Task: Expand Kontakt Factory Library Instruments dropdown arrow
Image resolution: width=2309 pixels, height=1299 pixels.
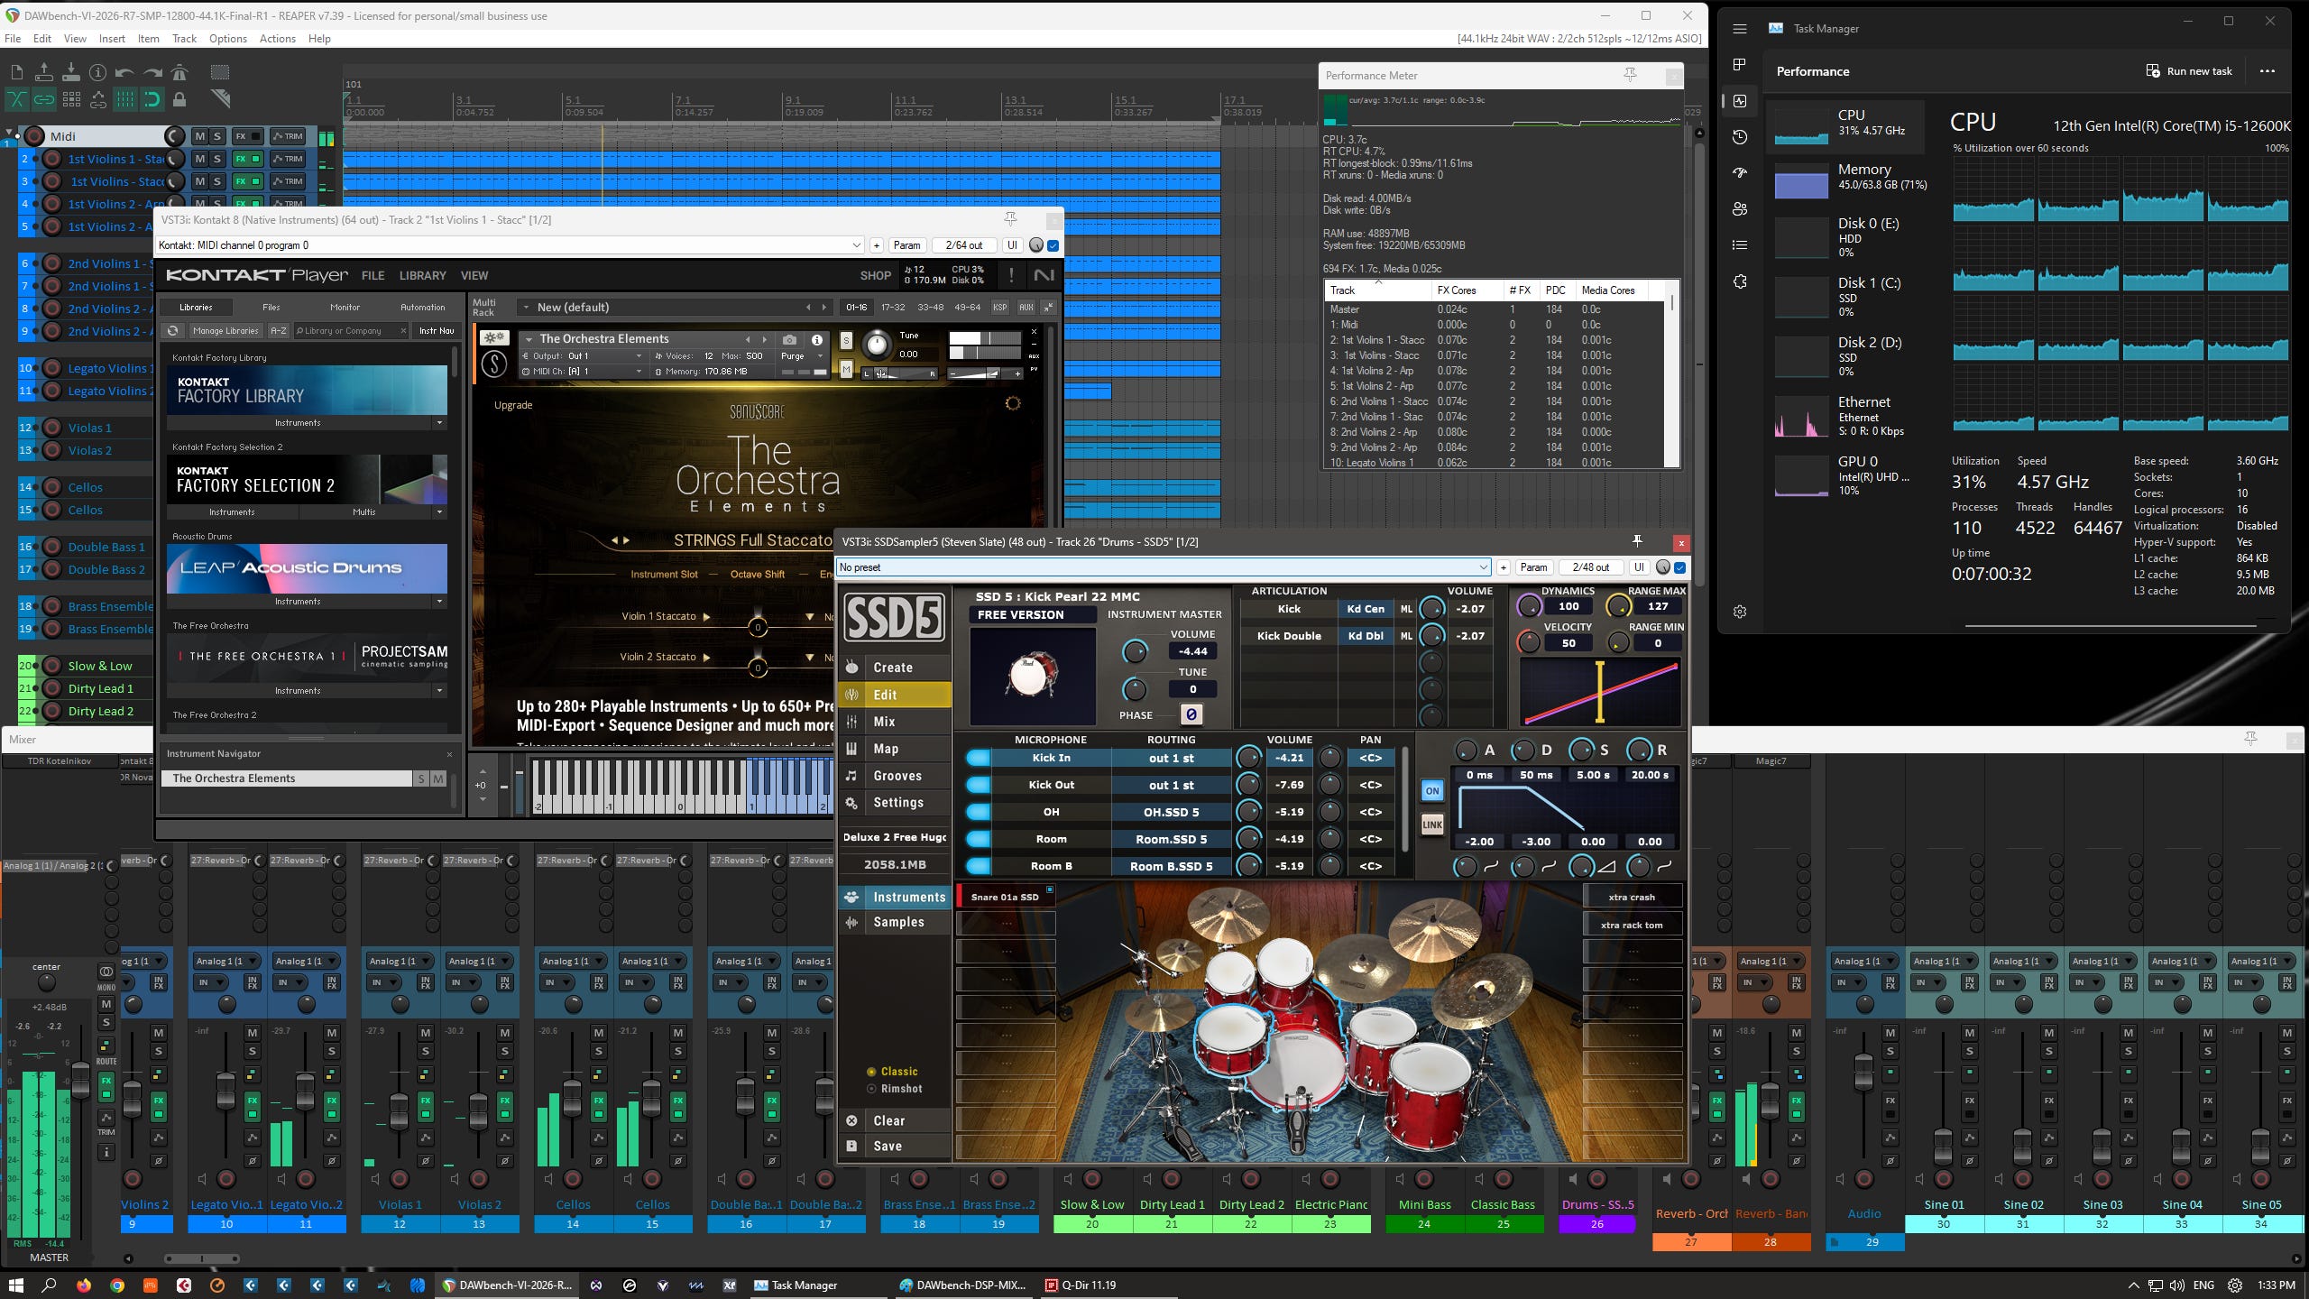Action: coord(439,422)
